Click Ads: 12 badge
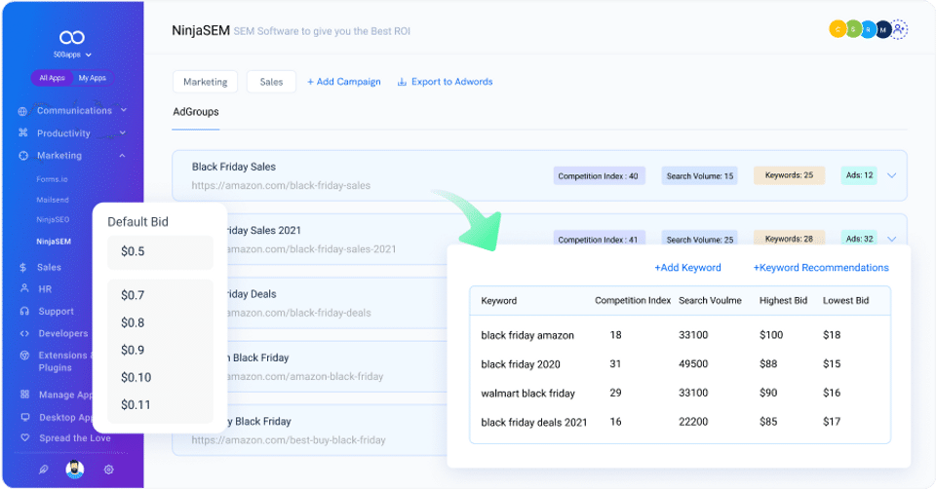The width and height of the screenshot is (936, 489). pos(859,175)
